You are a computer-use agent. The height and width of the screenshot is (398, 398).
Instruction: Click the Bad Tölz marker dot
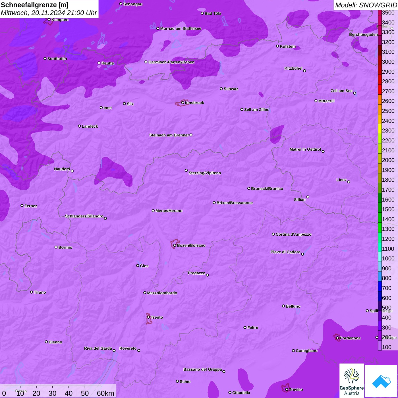click(202, 13)
